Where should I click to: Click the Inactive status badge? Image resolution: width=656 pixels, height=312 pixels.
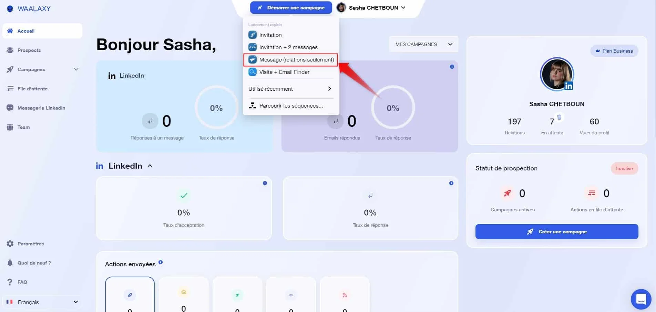(624, 168)
